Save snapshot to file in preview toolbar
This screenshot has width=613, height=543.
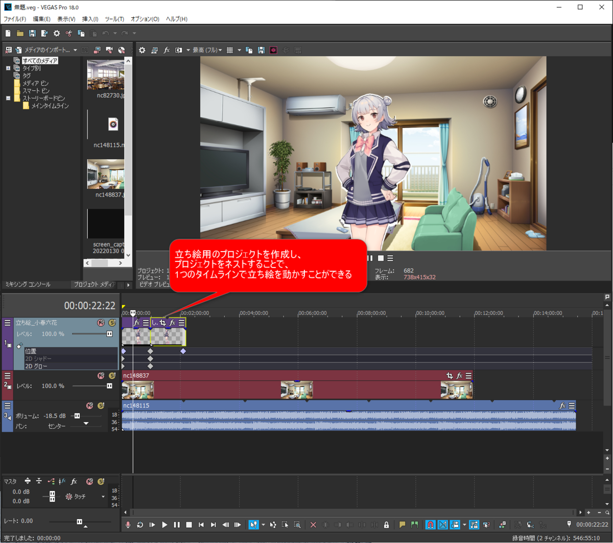[261, 51]
